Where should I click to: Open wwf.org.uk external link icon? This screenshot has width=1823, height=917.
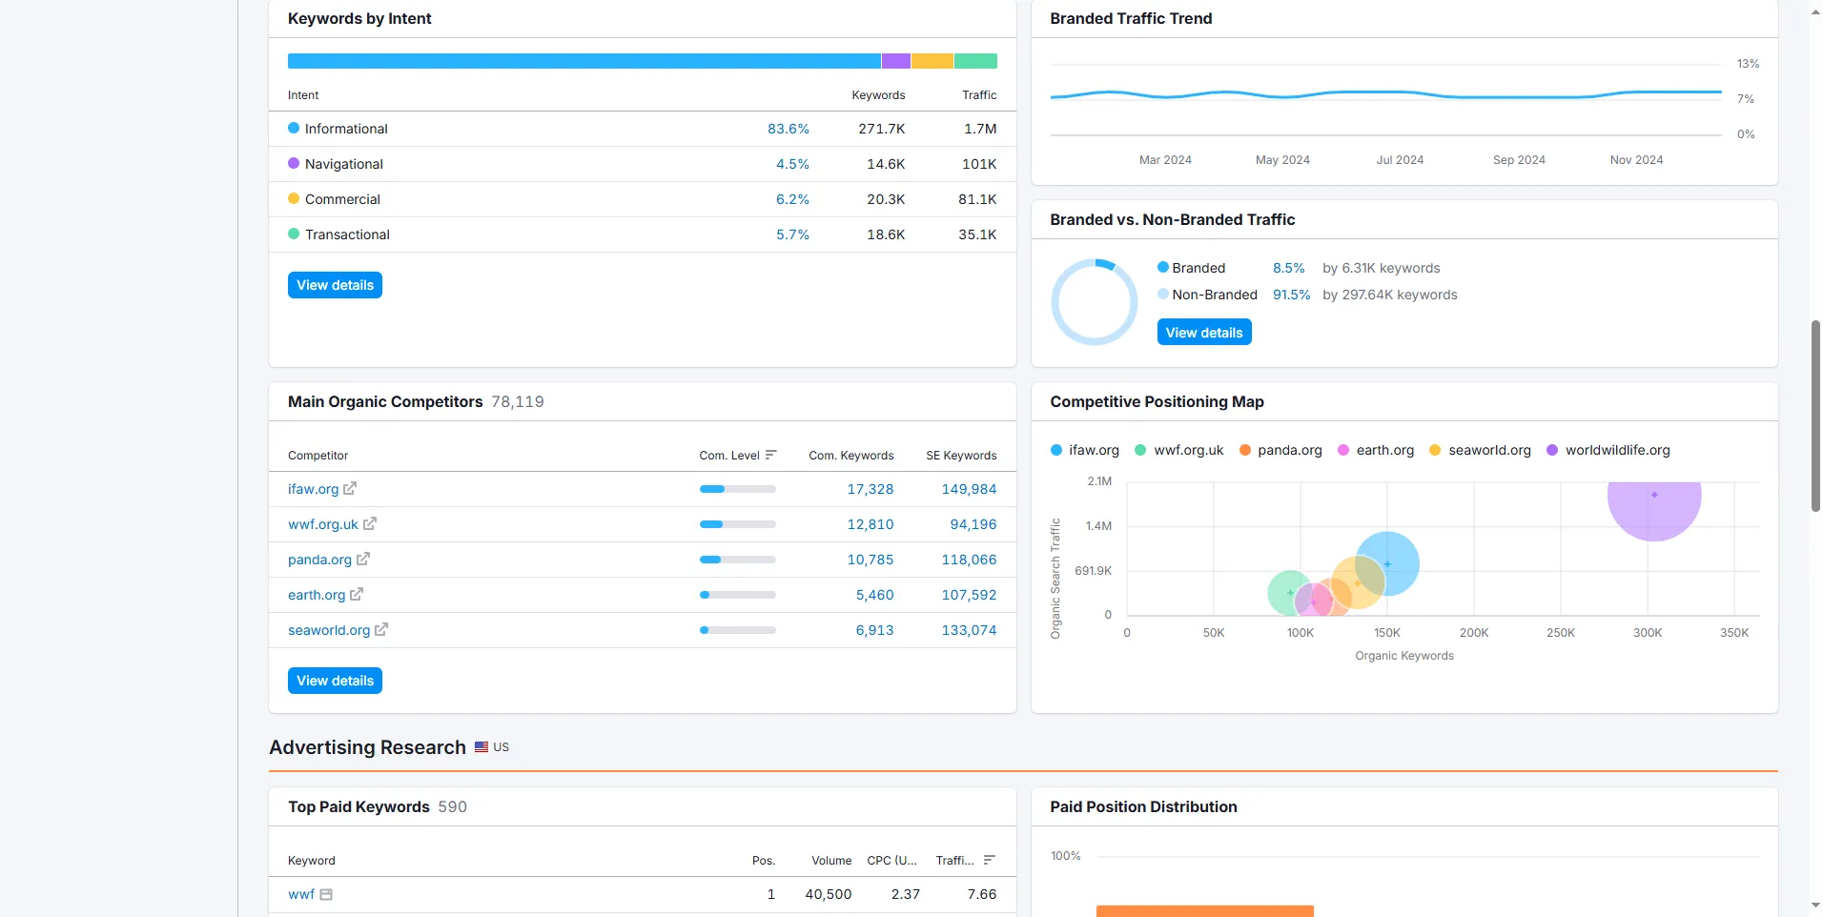(x=370, y=523)
